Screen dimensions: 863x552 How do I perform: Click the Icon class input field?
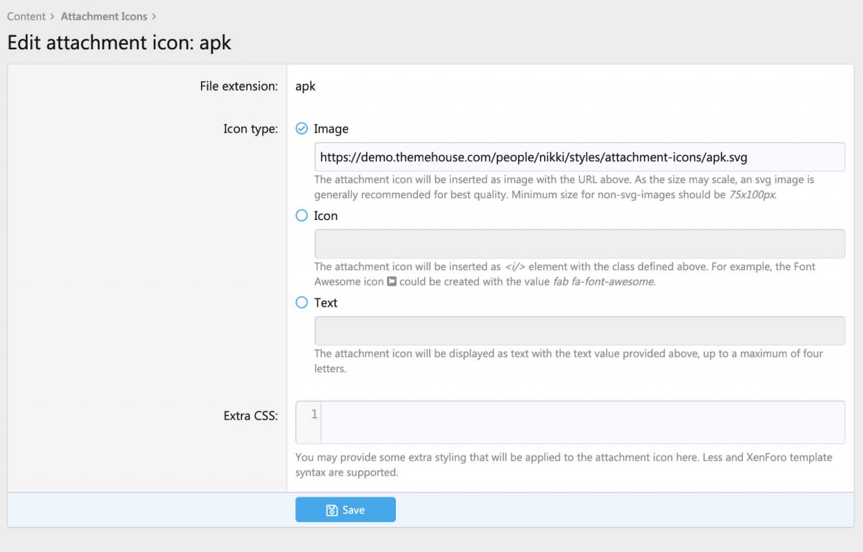579,244
